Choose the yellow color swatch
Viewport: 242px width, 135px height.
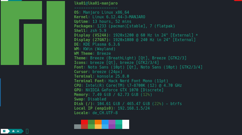[98, 127]
